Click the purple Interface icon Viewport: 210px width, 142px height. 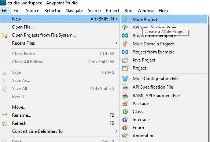pos(125,120)
